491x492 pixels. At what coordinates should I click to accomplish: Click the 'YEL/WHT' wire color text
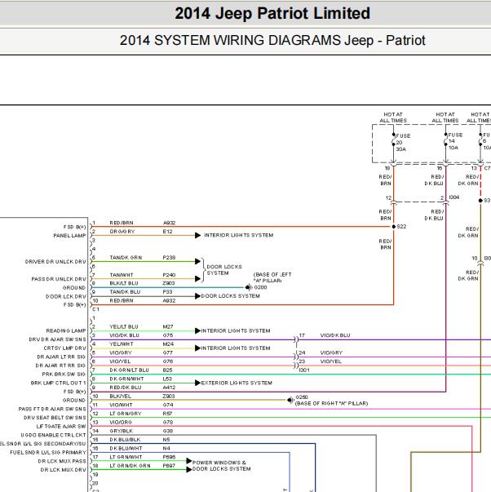(x=122, y=344)
